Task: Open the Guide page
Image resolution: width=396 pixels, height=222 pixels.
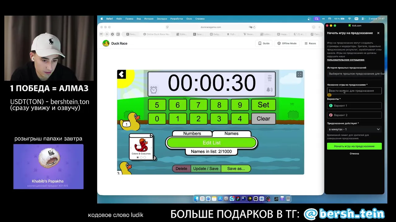Action: tap(264, 43)
